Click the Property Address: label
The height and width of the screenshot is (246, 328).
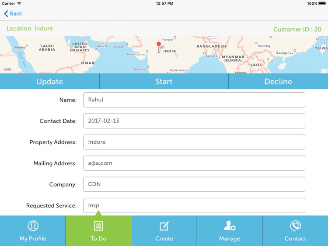click(x=53, y=142)
